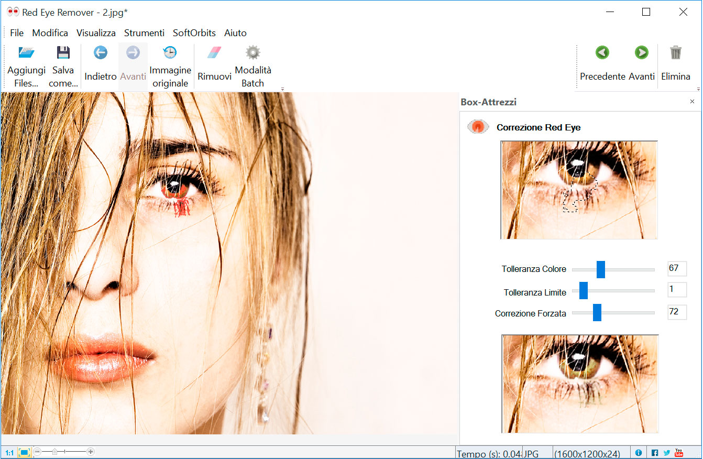Select the Rimuovi eraser tool

pyautogui.click(x=214, y=53)
